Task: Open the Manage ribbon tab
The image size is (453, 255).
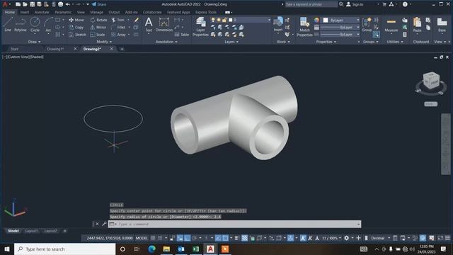Action: coord(96,12)
